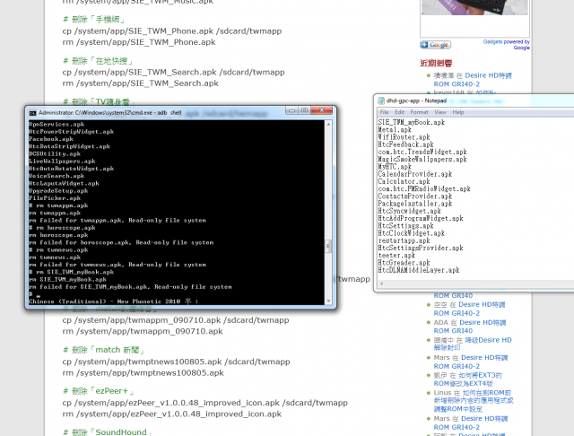This screenshot has width=574, height=436.
Task: Click the teeter.apk line in Notepad
Action: [x=396, y=256]
